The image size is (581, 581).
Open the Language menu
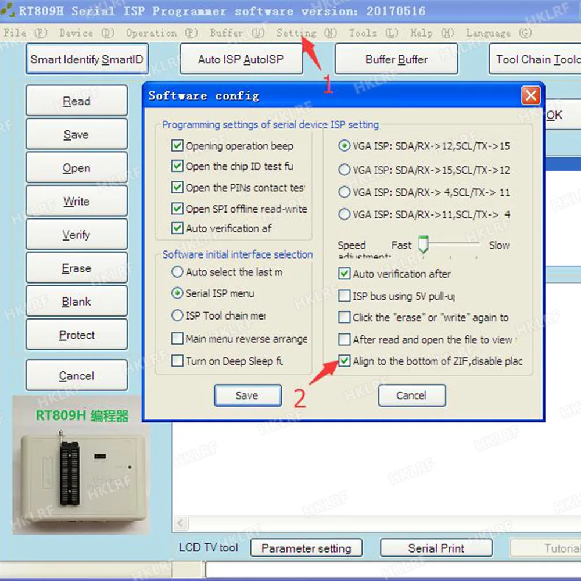tap(498, 33)
